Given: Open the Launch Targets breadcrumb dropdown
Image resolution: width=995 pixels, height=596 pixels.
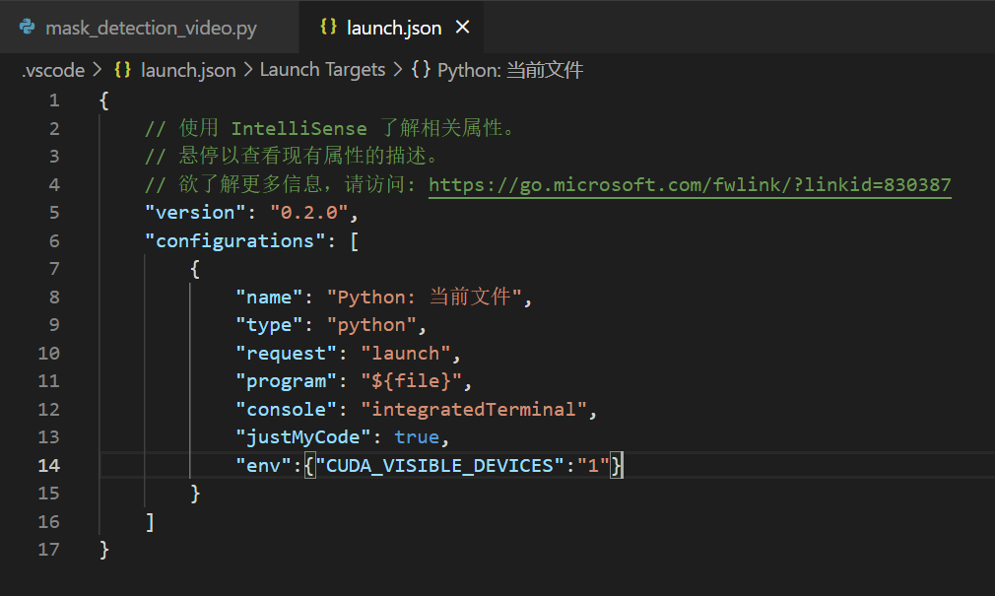Looking at the screenshot, I should (323, 69).
